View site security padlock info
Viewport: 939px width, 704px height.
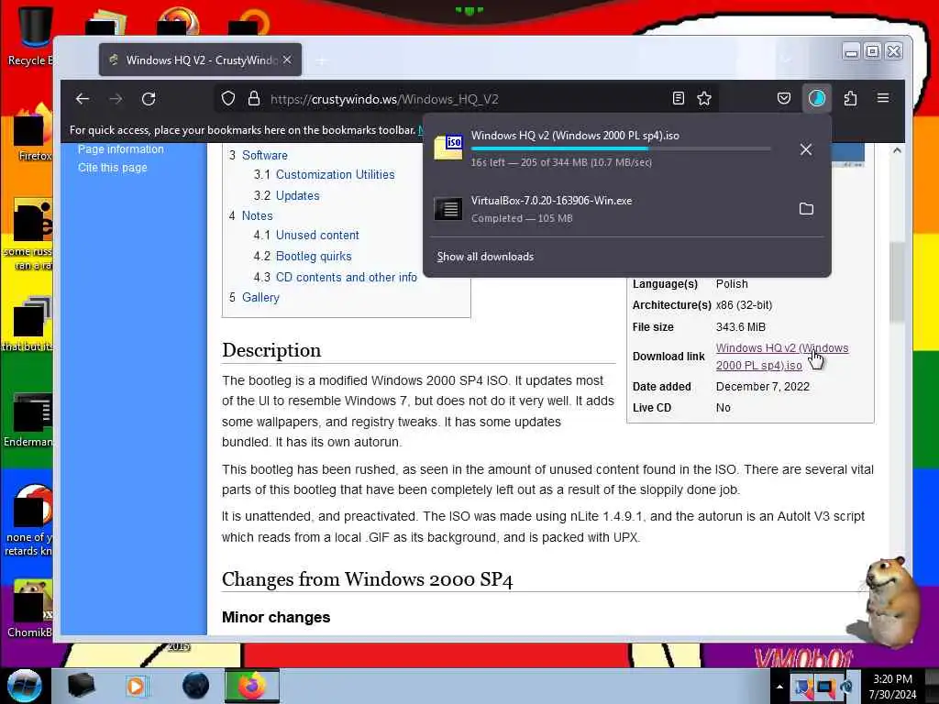[x=254, y=99]
